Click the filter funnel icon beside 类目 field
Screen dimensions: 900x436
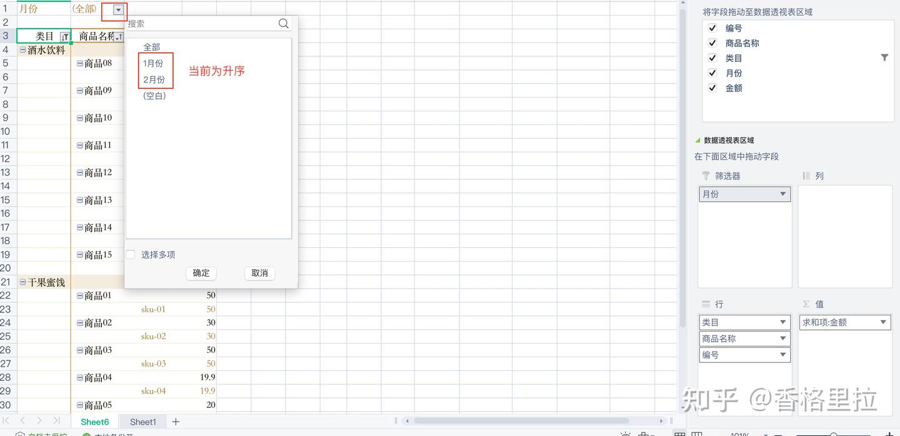[884, 57]
